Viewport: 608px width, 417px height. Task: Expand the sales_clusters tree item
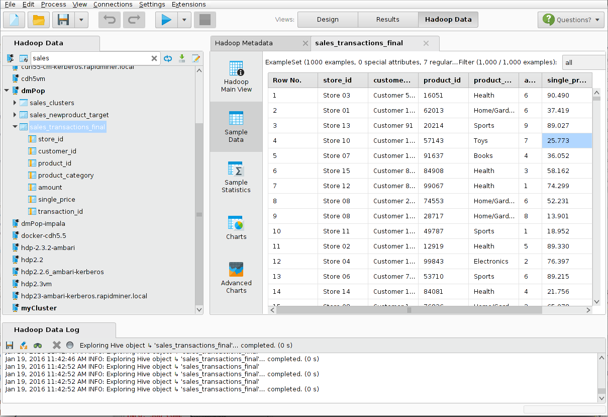[x=14, y=103]
